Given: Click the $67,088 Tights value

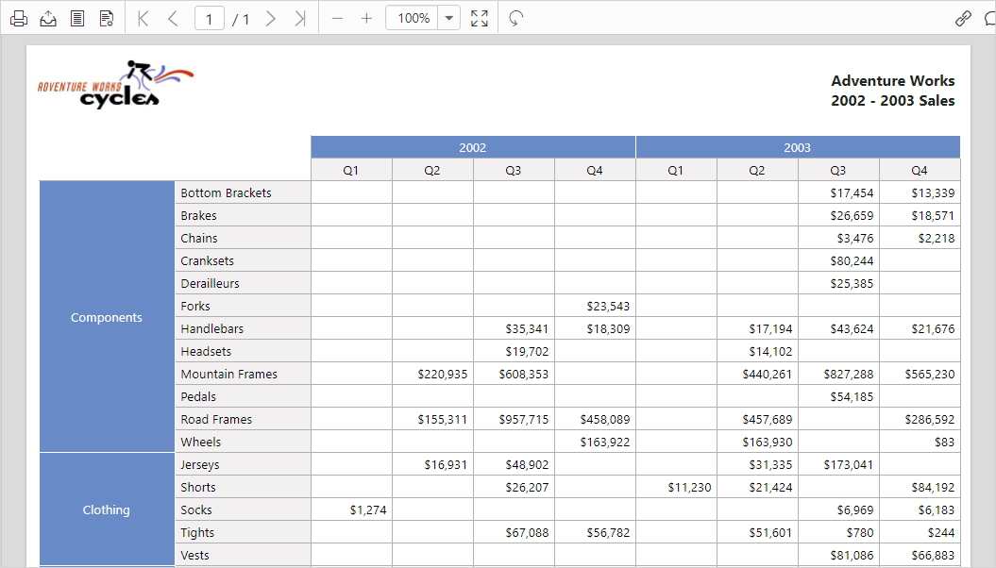Looking at the screenshot, I should (x=527, y=532).
